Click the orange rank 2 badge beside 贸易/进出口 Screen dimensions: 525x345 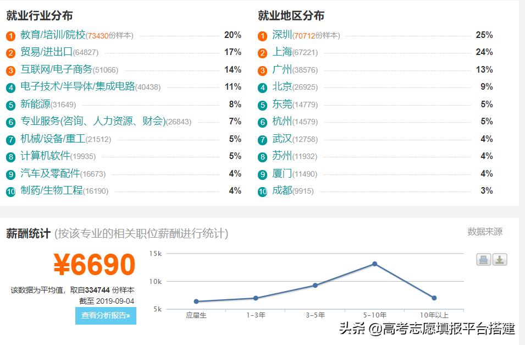(x=11, y=53)
